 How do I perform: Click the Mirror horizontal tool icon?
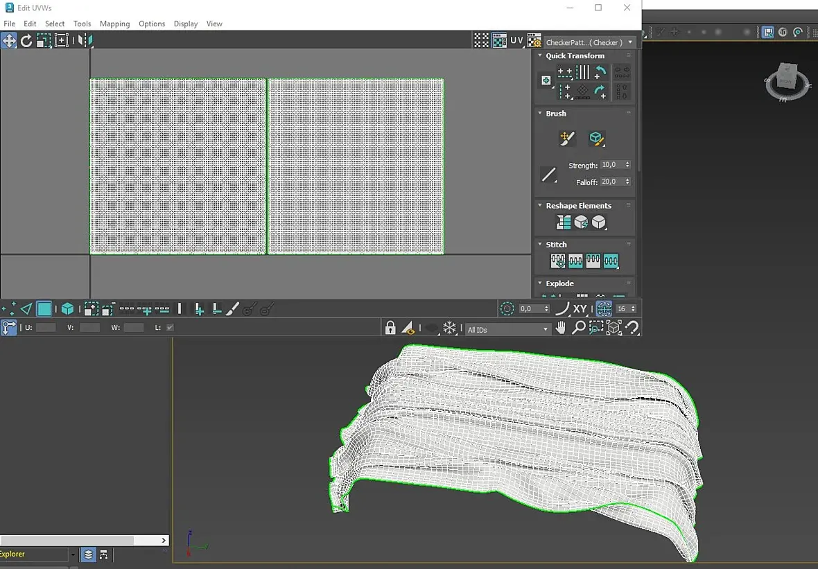click(x=85, y=41)
